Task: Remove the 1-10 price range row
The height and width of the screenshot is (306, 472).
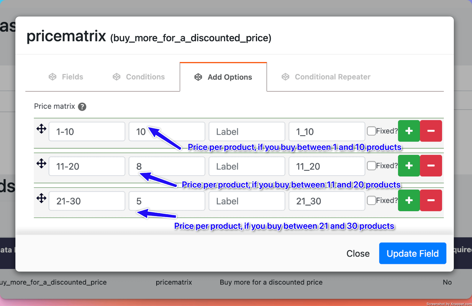Action: [431, 131]
